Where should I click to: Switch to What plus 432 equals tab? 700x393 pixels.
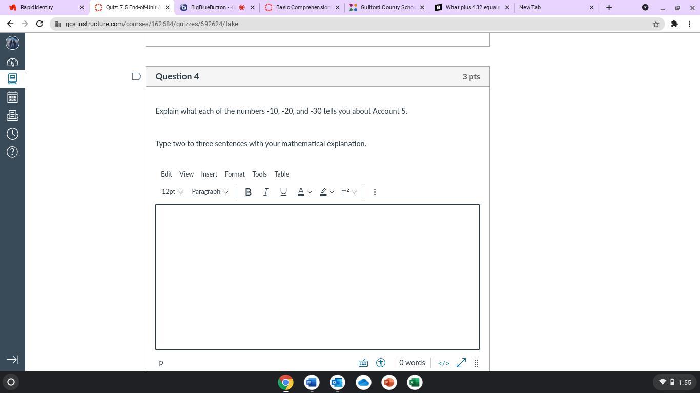[472, 7]
